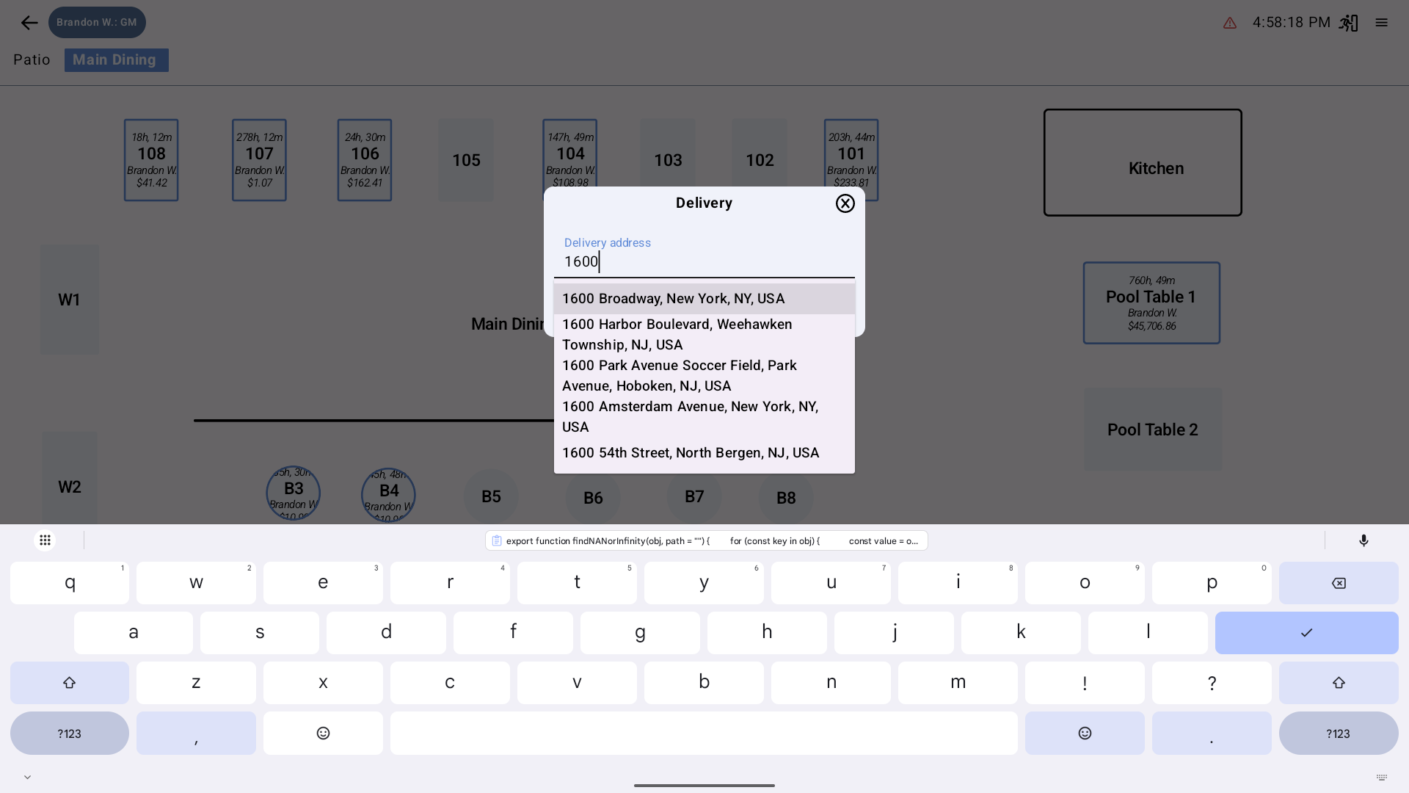Tap the running person exit icon
1409x793 pixels.
pyautogui.click(x=1348, y=23)
